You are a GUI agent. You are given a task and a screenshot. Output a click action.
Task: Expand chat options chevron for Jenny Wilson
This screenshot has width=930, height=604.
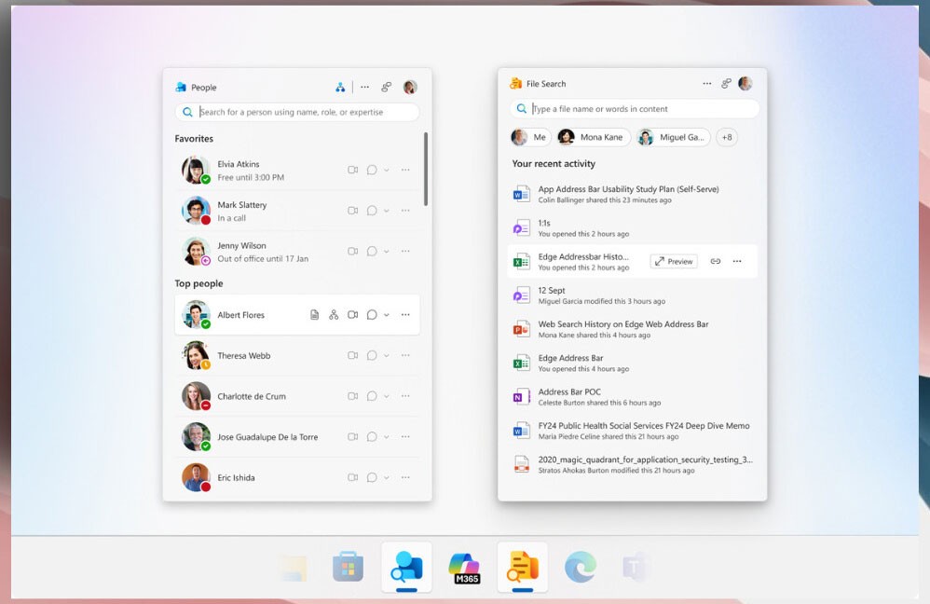(x=387, y=252)
